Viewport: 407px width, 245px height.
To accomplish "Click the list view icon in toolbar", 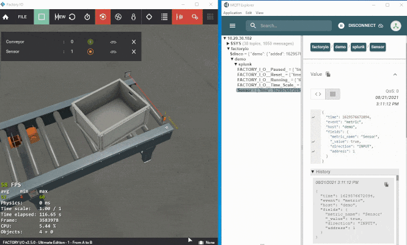I will [x=164, y=17].
